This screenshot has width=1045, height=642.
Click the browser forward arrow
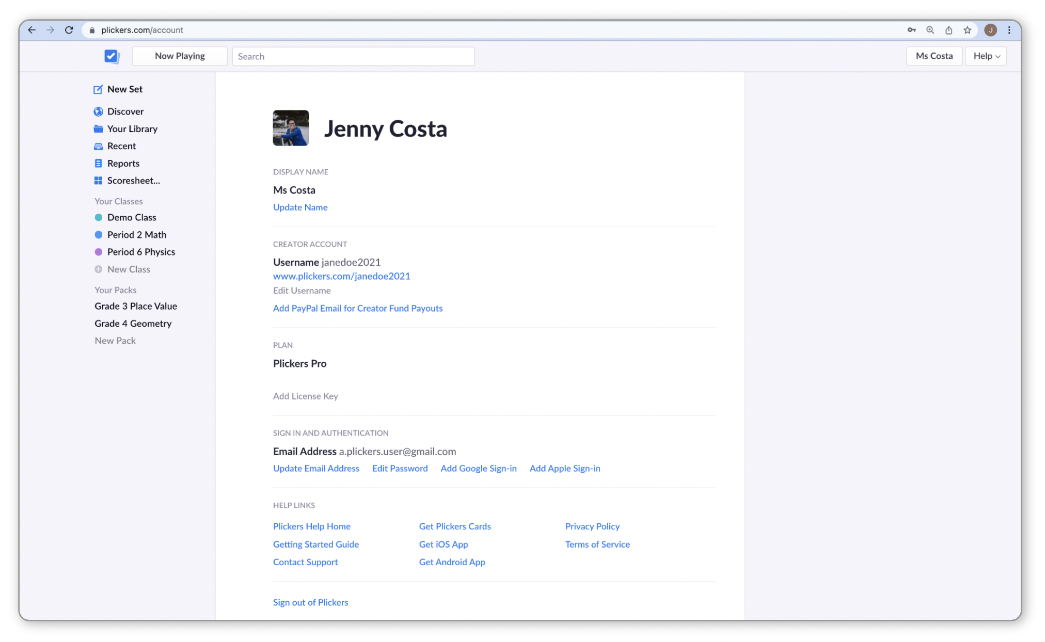(51, 30)
